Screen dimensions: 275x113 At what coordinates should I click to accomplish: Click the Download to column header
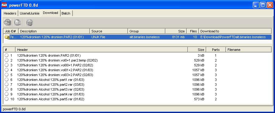pos(235,31)
